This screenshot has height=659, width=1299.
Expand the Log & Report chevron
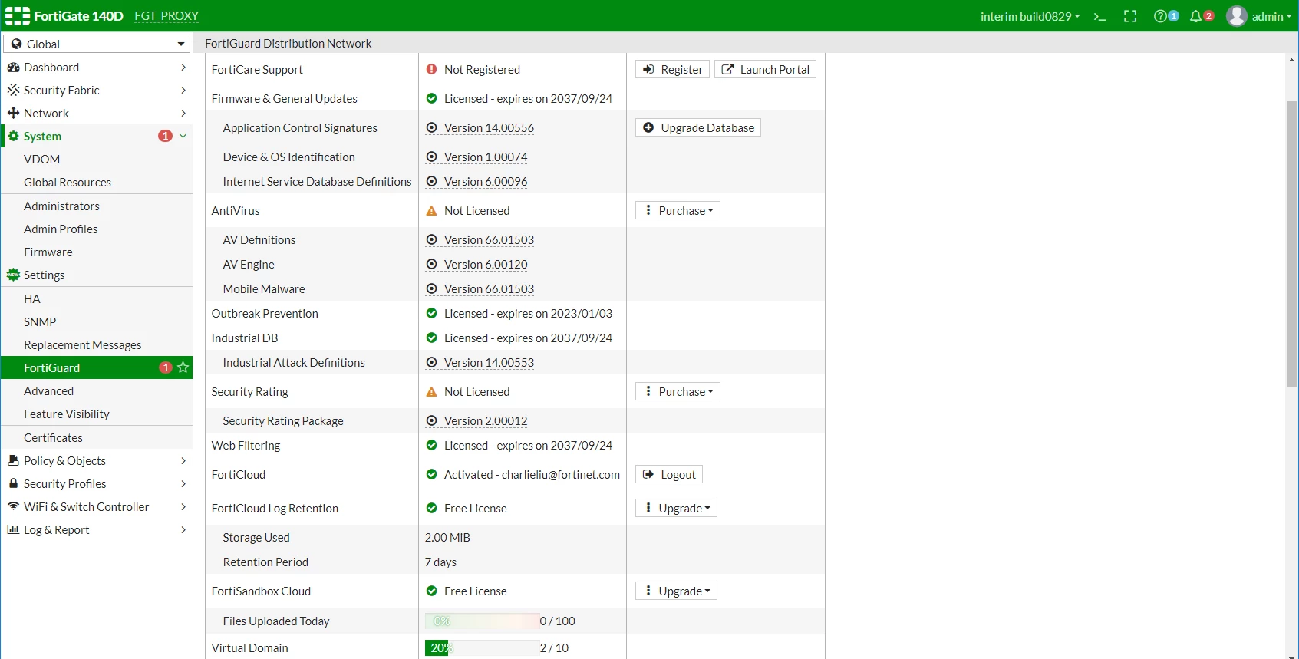[x=183, y=529]
